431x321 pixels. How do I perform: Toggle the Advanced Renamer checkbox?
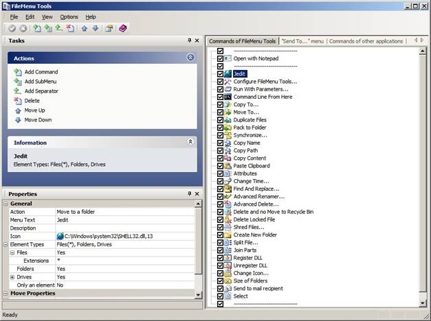220,197
